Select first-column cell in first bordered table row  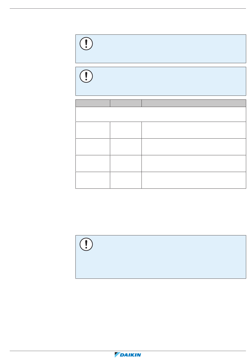[x=93, y=130]
